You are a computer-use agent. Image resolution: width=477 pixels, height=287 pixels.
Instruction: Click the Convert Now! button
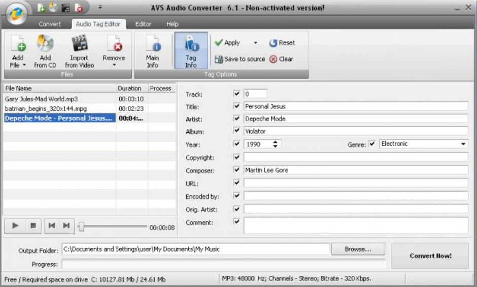coord(430,256)
